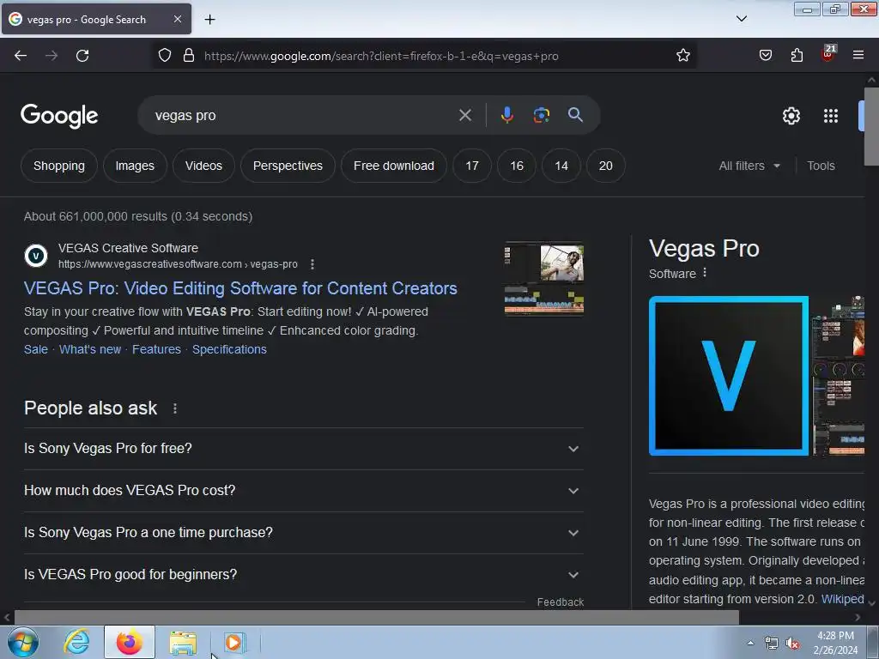Open result options next to vegascreativesoftware URL
Viewport: 879px width, 659px height.
(312, 264)
